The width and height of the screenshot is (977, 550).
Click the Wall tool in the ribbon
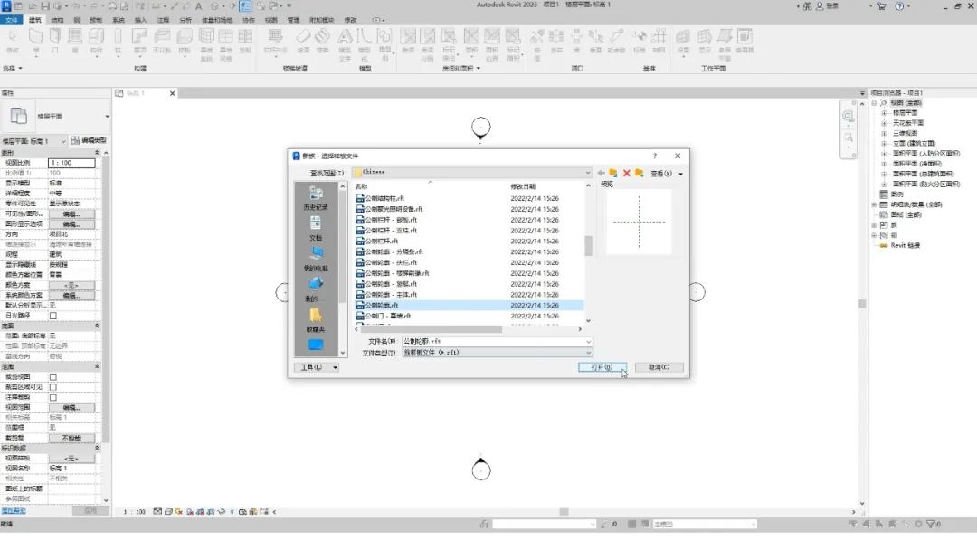35,41
